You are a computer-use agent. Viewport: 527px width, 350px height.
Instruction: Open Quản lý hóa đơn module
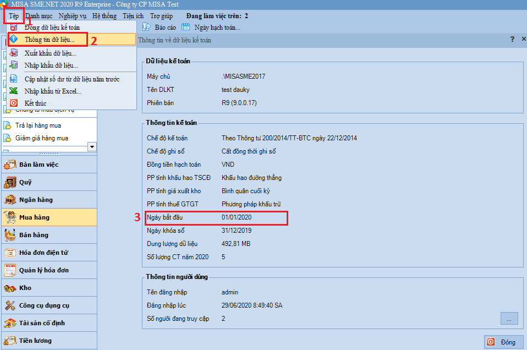[x=50, y=270]
